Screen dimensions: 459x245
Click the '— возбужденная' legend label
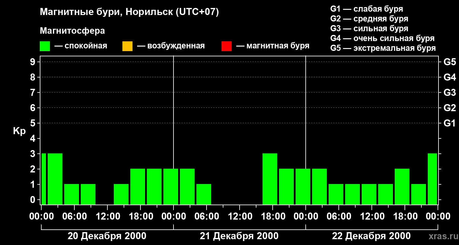click(171, 46)
